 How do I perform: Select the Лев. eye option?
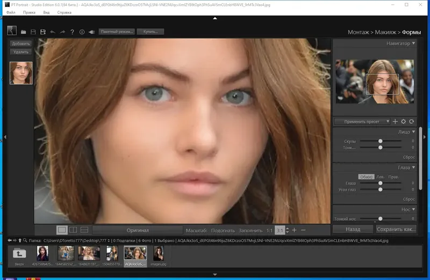[379, 177]
